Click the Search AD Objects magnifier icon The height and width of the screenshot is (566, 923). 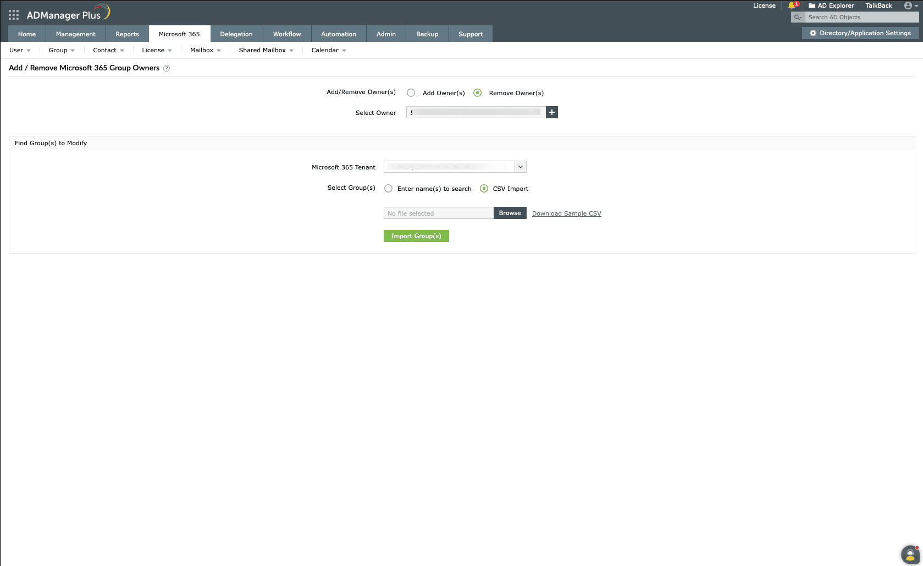pos(798,18)
